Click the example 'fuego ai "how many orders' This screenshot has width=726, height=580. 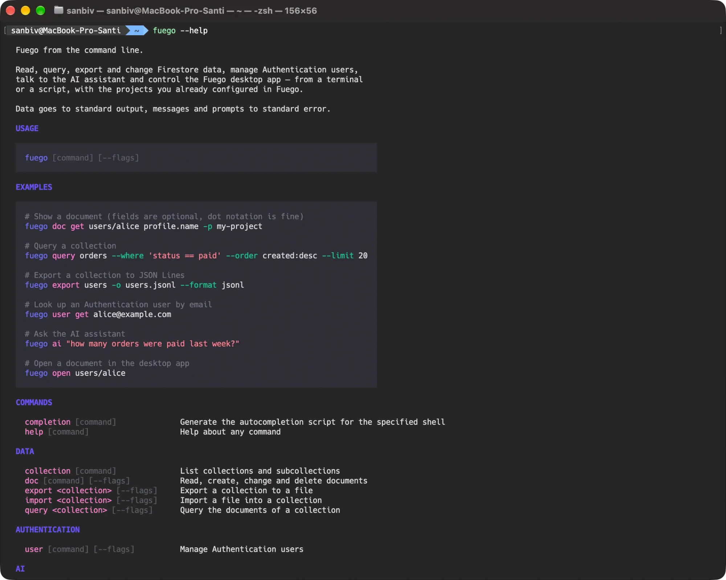(132, 344)
